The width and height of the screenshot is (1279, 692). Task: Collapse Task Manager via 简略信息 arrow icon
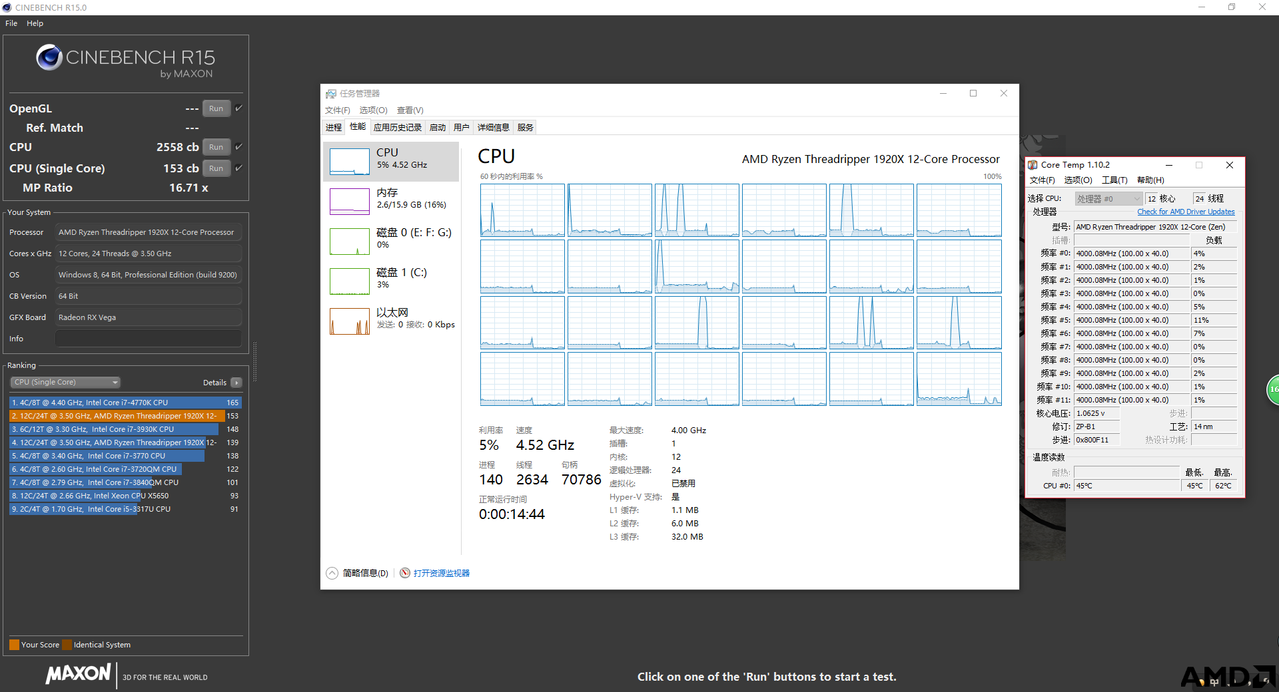[332, 573]
